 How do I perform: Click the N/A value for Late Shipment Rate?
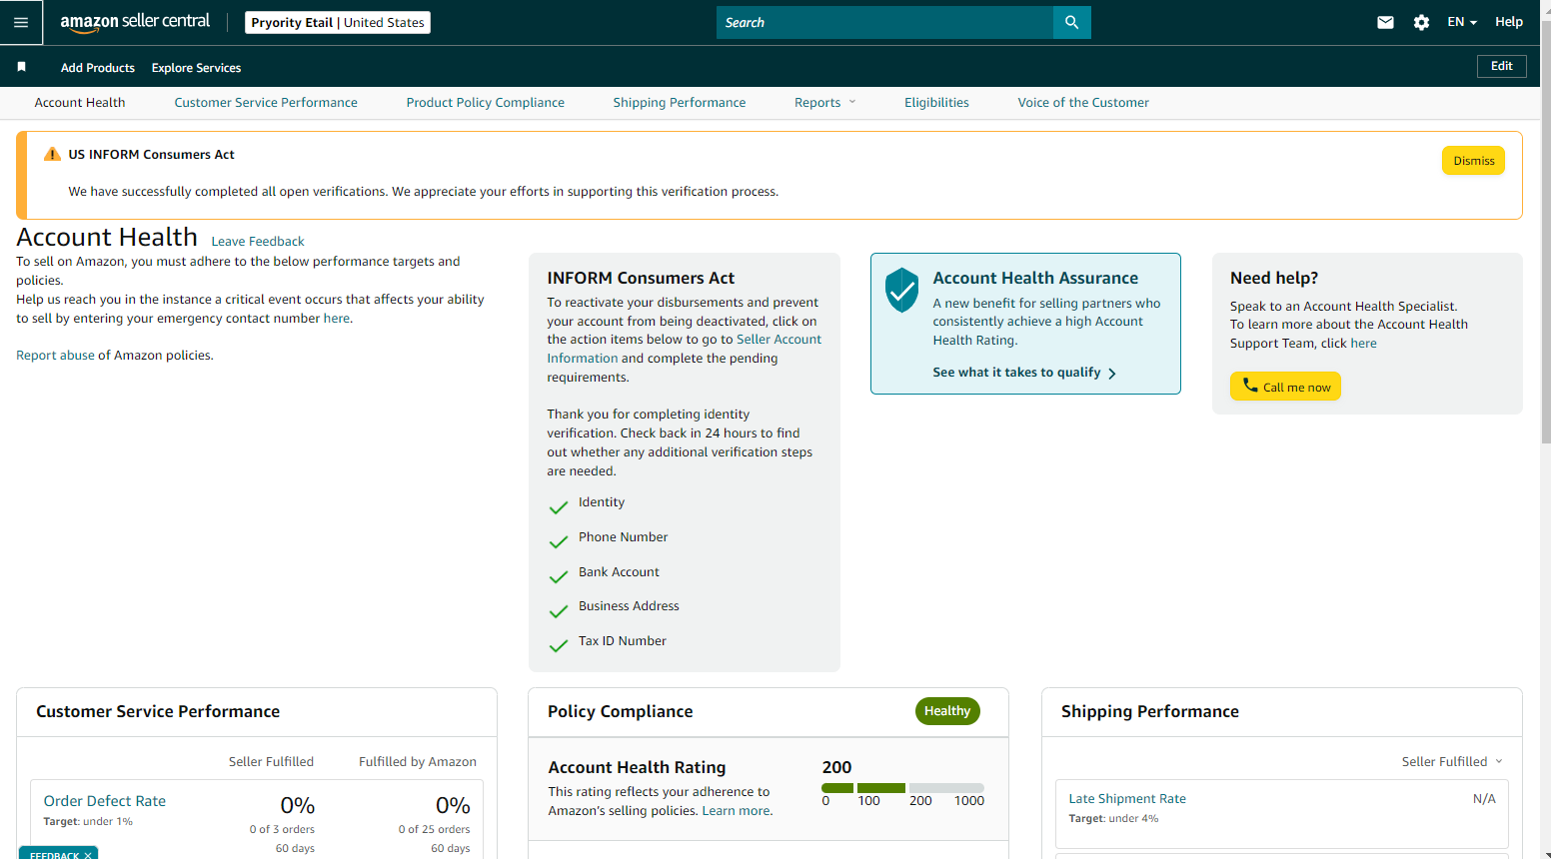point(1484,799)
